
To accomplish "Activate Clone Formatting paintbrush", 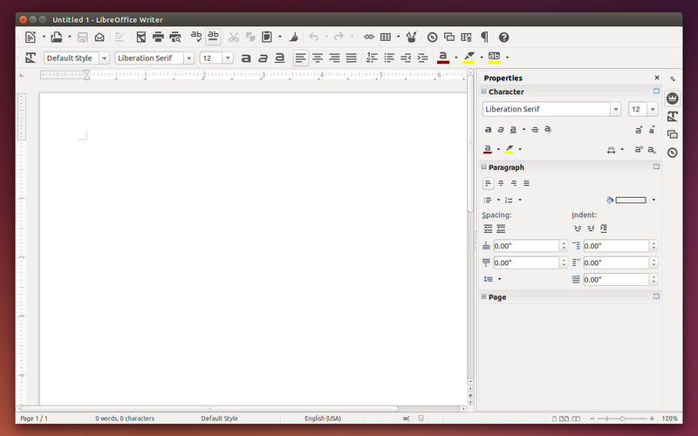I will 294,37.
